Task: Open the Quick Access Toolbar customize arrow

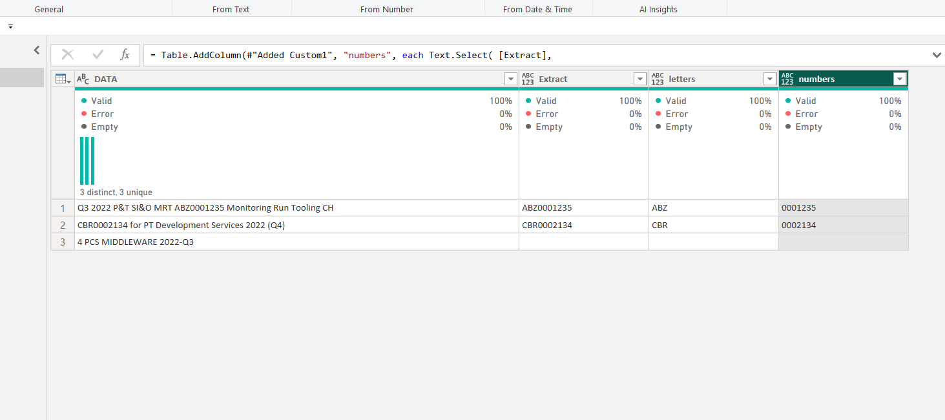Action: (10, 26)
